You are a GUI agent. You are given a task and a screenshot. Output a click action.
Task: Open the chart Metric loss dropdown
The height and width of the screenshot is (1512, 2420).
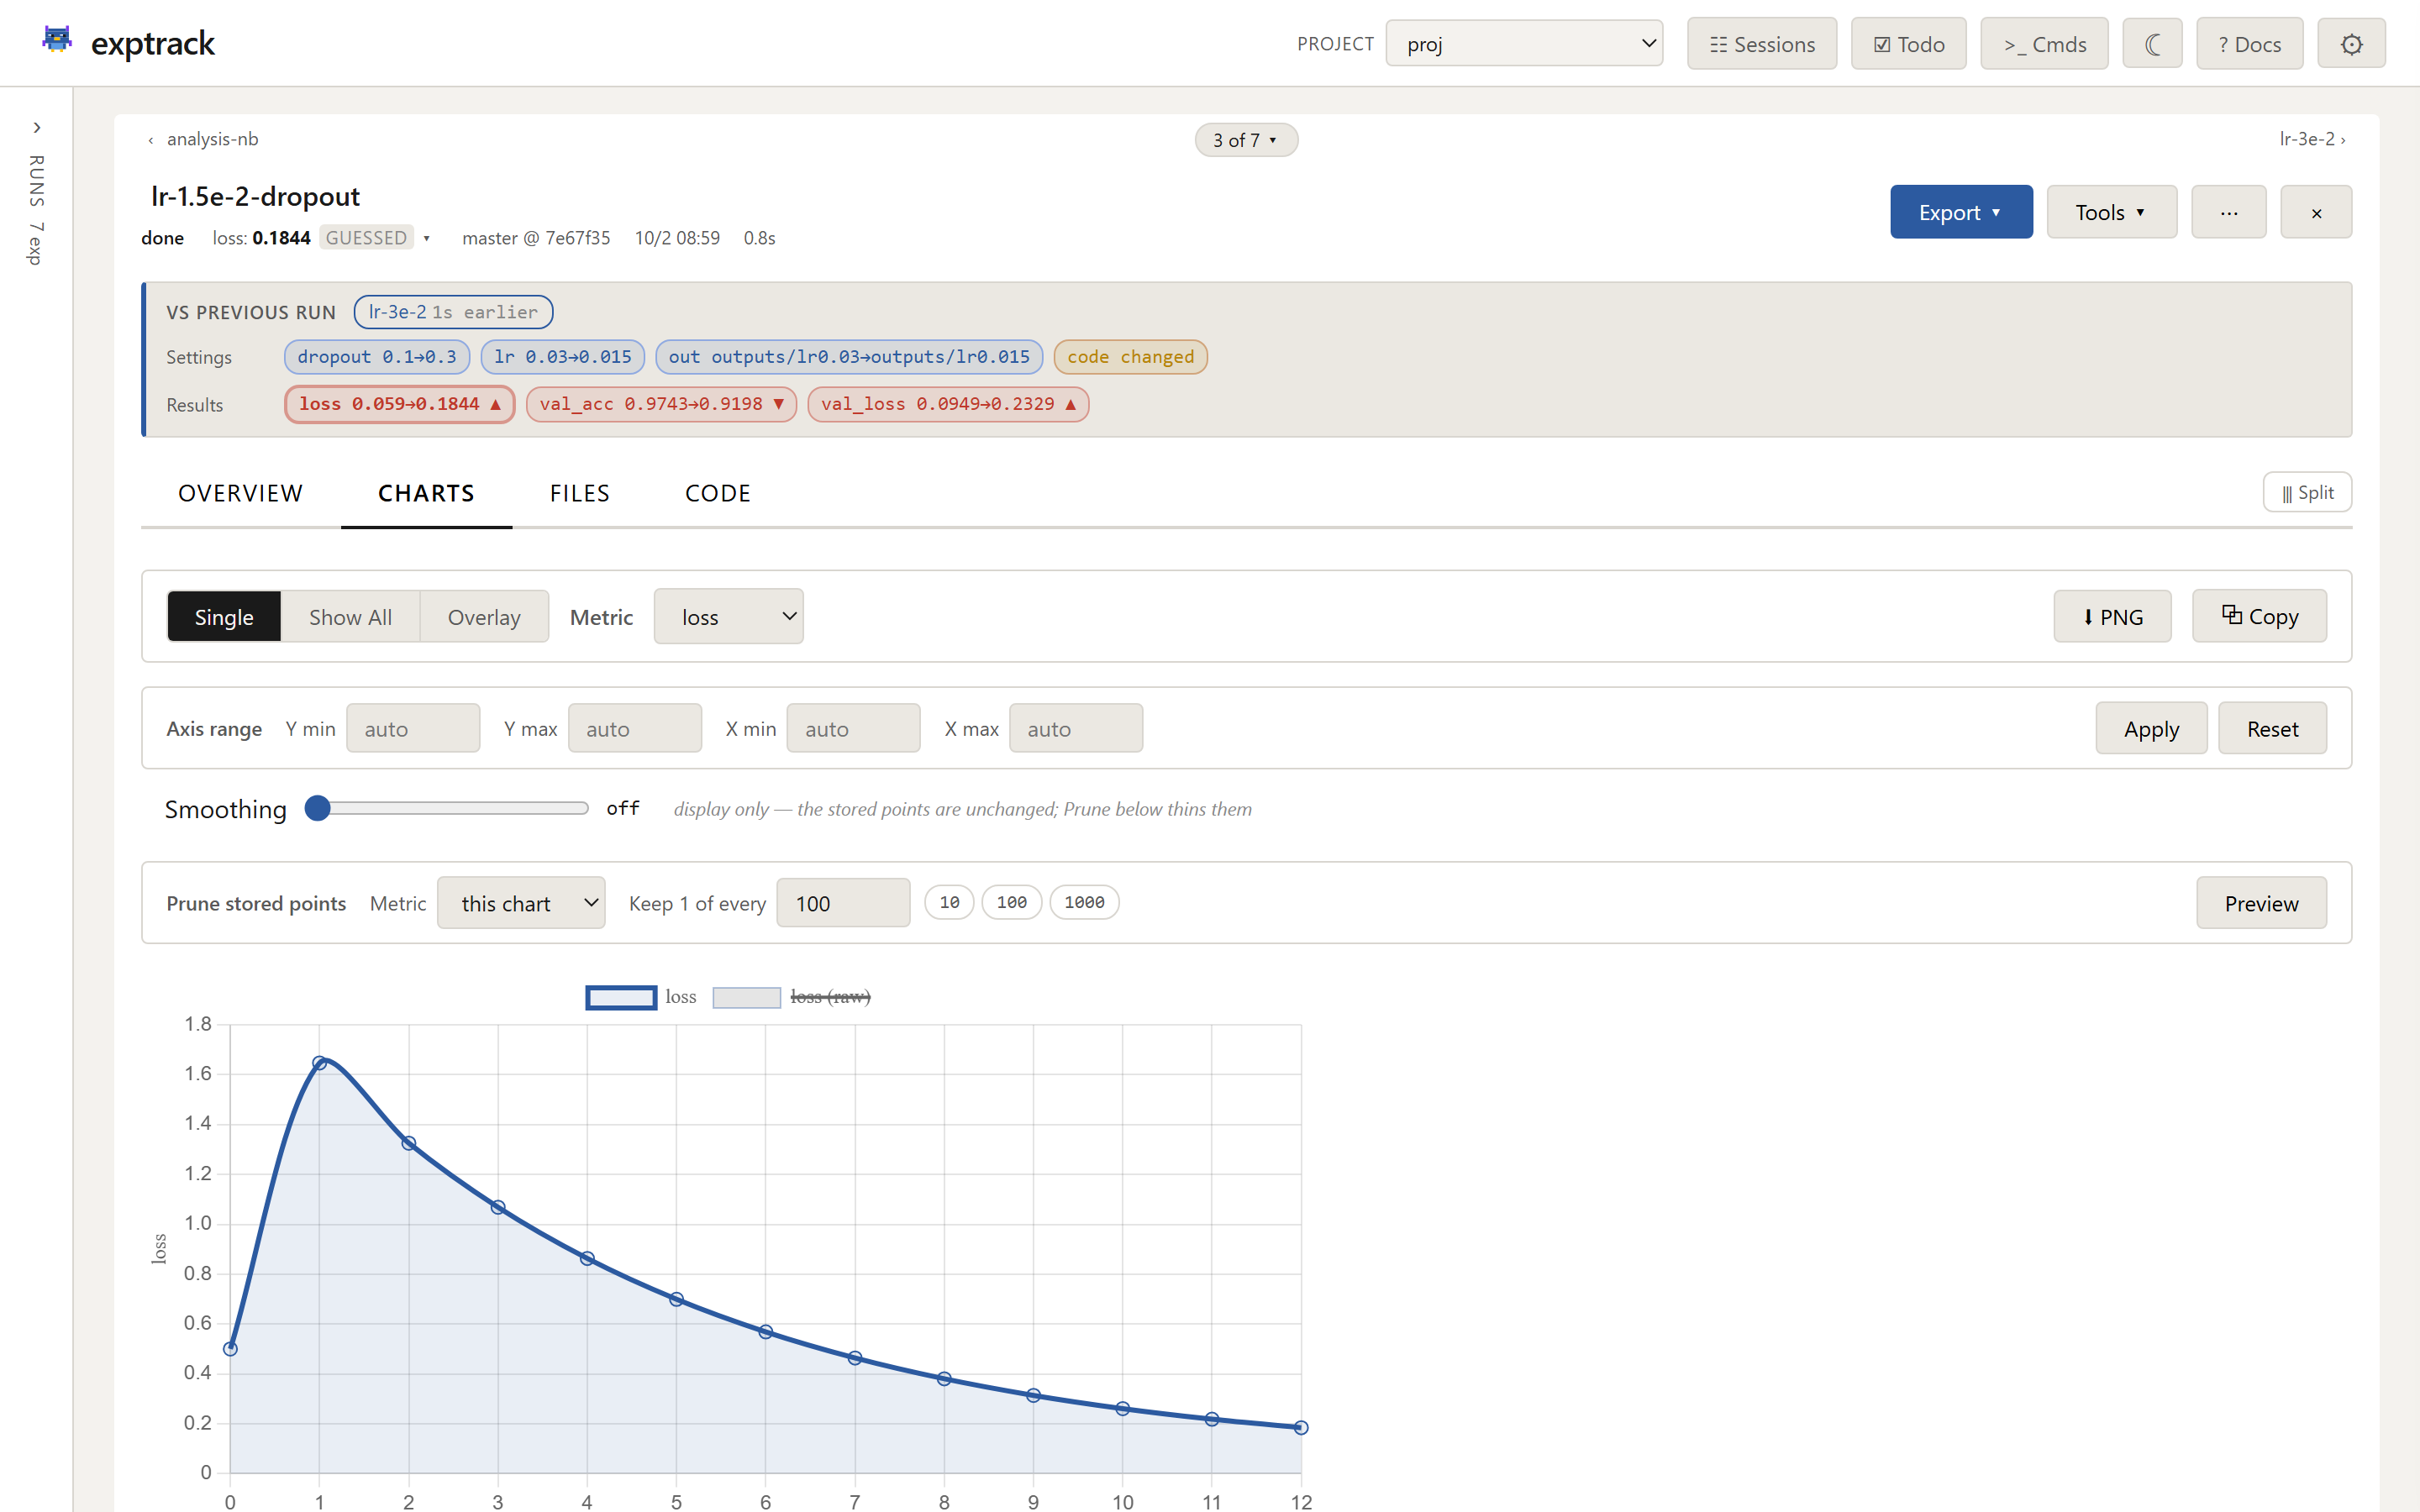coord(728,617)
